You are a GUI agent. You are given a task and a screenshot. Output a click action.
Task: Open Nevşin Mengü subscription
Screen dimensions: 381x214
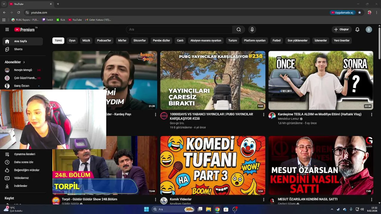[x=23, y=70]
